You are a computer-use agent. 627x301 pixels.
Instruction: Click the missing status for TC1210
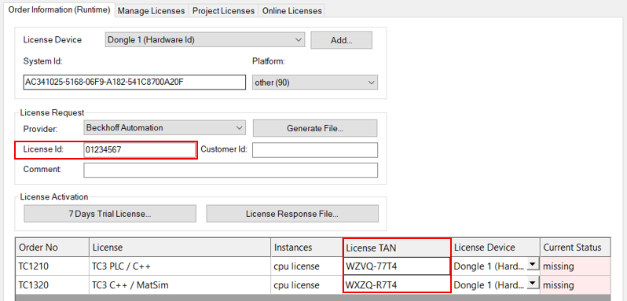[x=575, y=266]
